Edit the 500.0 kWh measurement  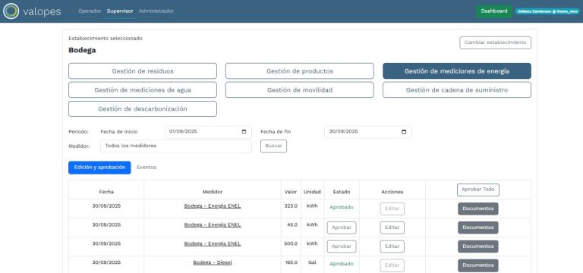392,246
